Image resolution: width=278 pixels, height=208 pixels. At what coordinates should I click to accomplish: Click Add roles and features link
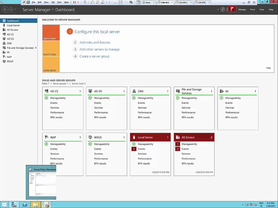tap(95, 42)
